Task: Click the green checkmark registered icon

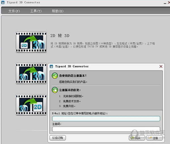Action: point(55,76)
